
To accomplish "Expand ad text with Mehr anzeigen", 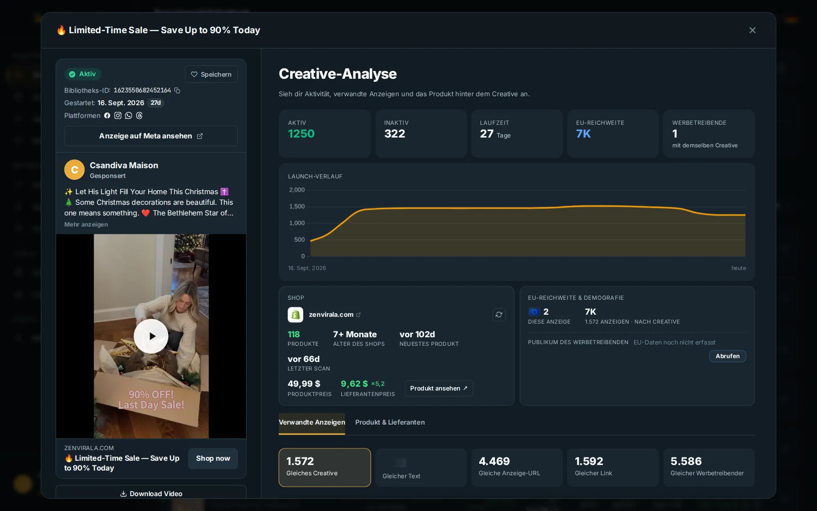I will pyautogui.click(x=86, y=224).
